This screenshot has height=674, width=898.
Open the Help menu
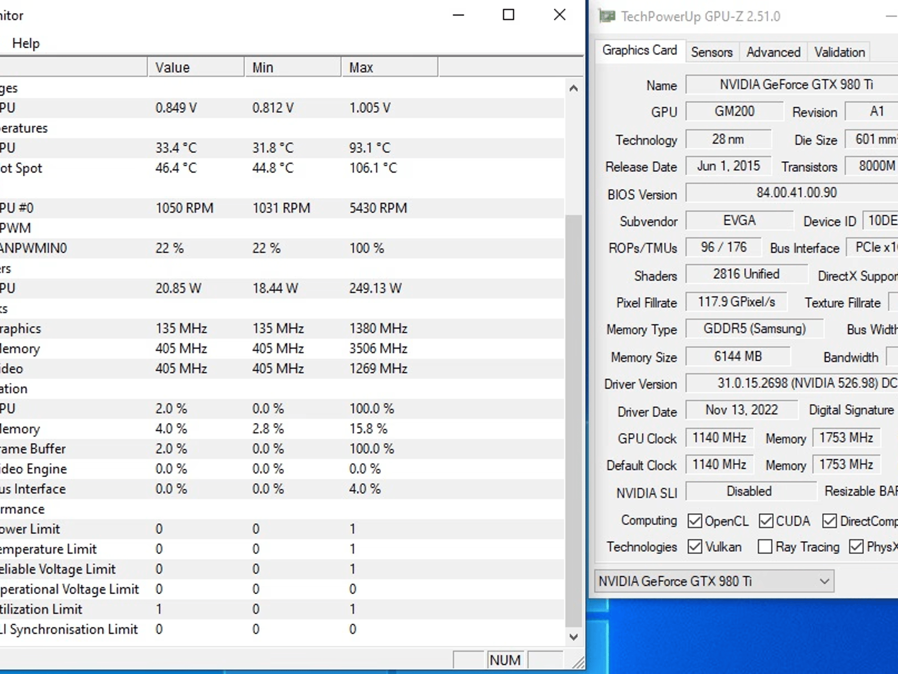[x=26, y=43]
